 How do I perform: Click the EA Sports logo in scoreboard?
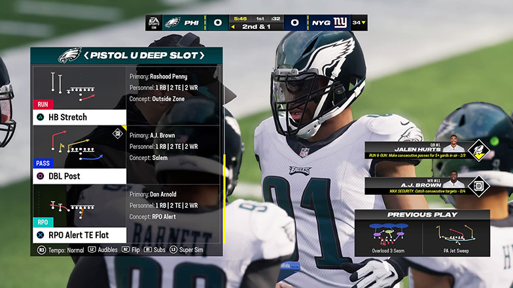pos(154,23)
